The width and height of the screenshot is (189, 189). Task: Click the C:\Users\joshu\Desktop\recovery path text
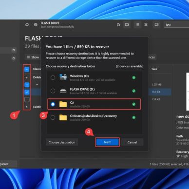(x=94, y=116)
